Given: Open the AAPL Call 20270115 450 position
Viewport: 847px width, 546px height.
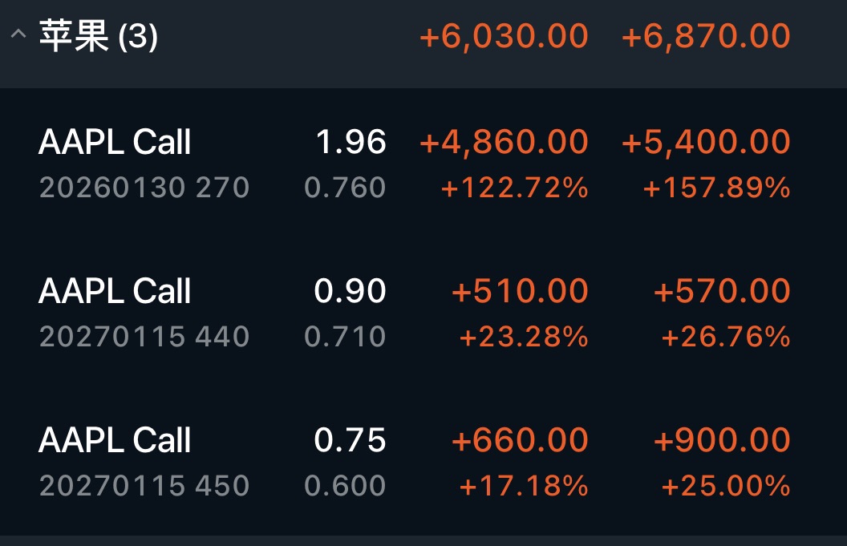Looking at the screenshot, I should coord(115,440).
